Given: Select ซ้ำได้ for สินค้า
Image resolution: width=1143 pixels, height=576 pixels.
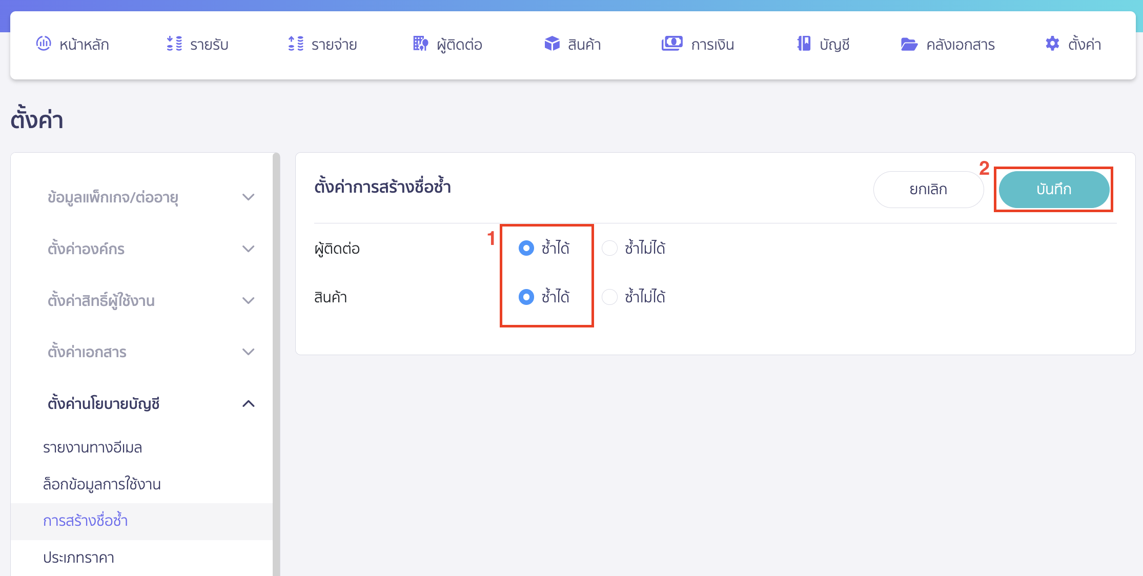Looking at the screenshot, I should point(526,297).
